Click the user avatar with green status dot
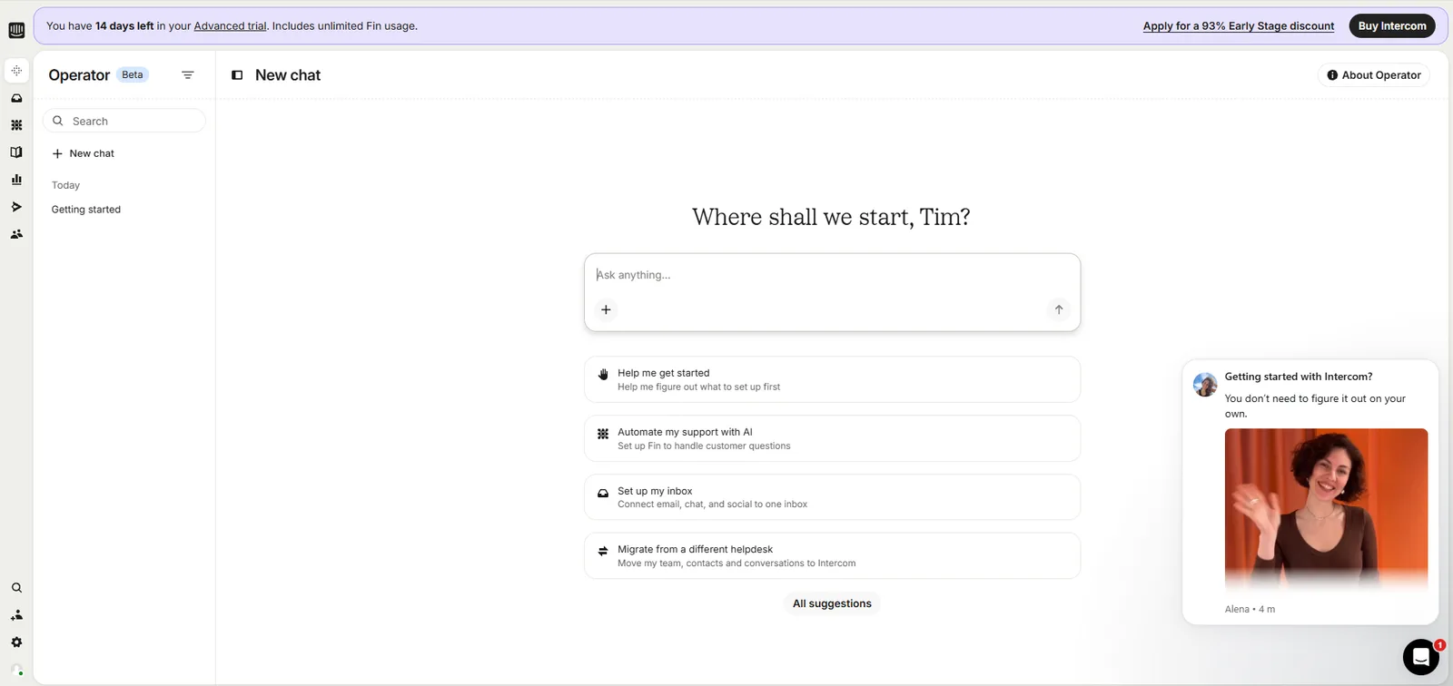The height and width of the screenshot is (686, 1453). (x=16, y=671)
